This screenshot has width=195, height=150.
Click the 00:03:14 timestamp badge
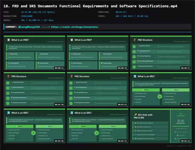[x=185, y=141]
